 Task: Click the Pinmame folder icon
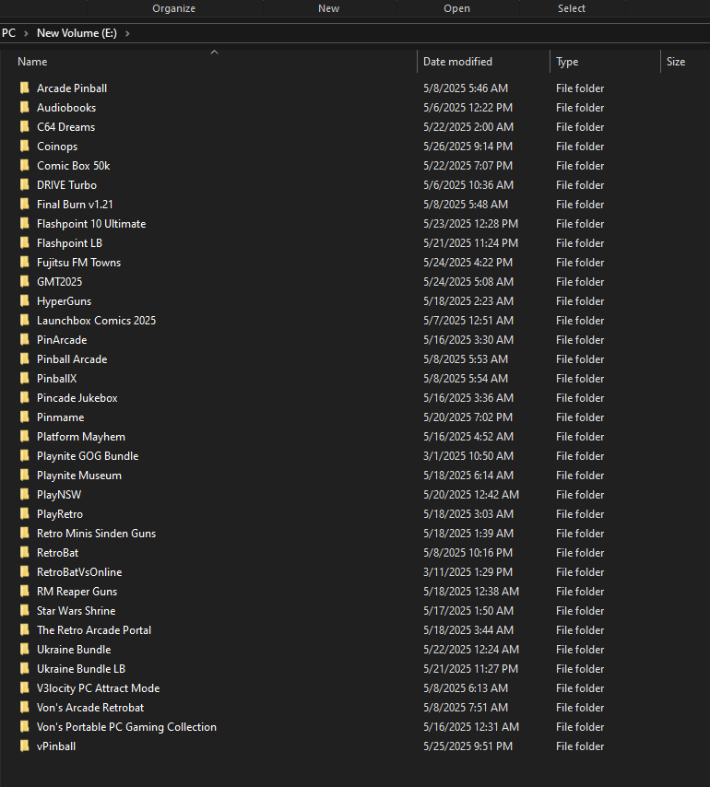(24, 417)
